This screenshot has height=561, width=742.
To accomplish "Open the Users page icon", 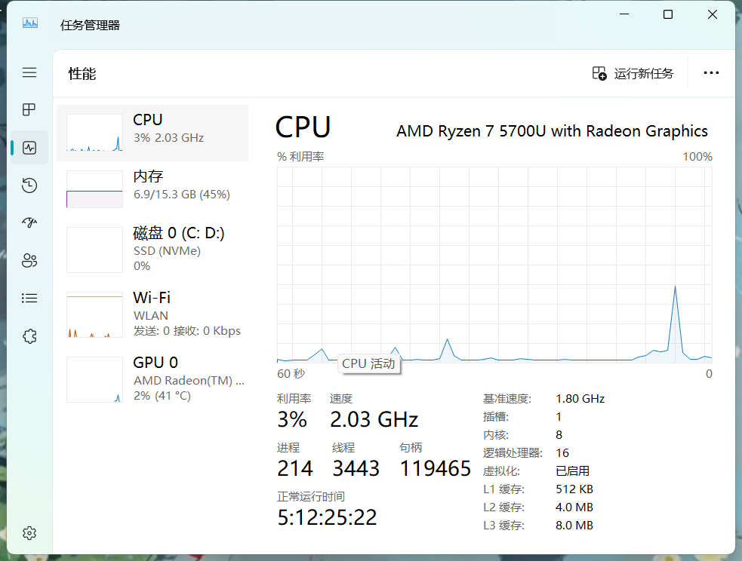I will (29, 260).
